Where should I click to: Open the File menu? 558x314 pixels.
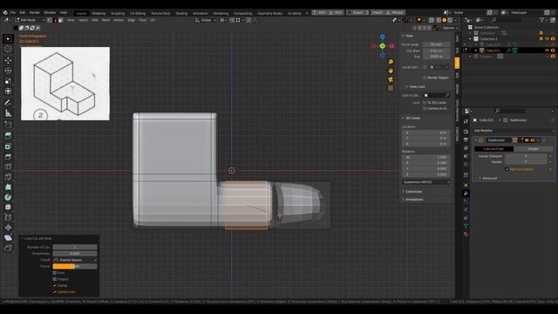(x=13, y=12)
